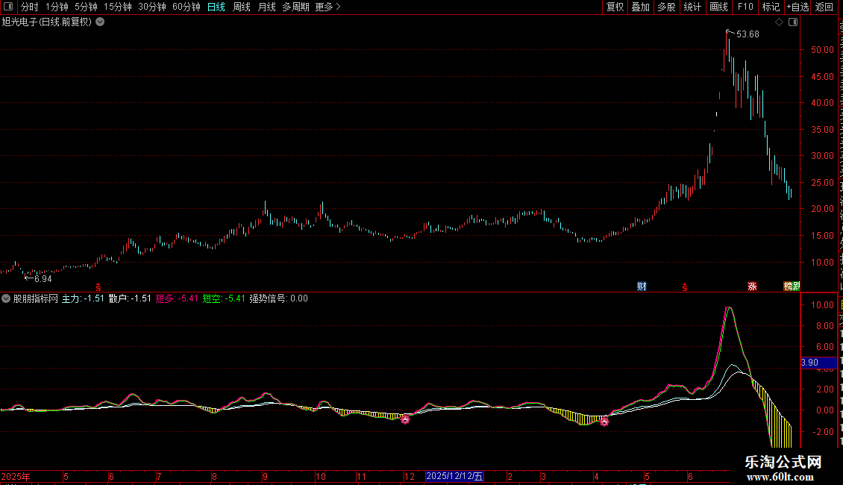Click the green 跌 marker icon
The image size is (843, 485).
click(x=796, y=287)
